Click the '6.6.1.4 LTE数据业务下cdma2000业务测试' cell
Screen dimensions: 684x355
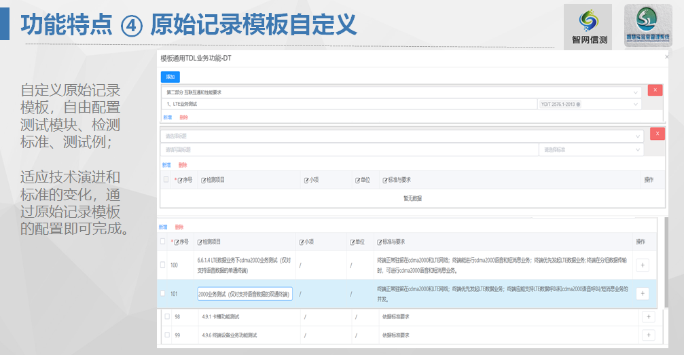[x=244, y=265]
